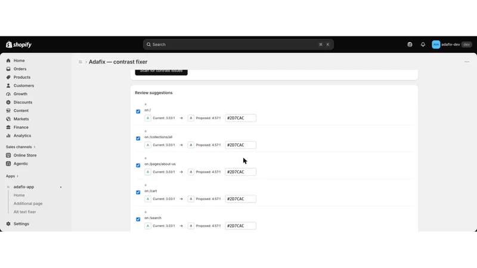Click the Agentic channel icon
Screen dimensions: 477x268
tap(8, 164)
